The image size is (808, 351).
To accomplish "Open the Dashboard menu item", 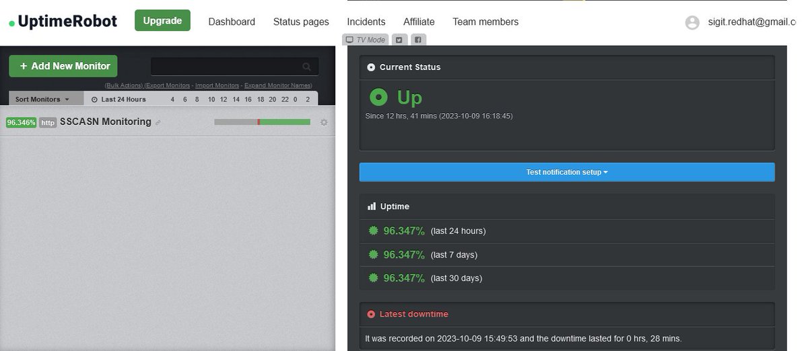I will (232, 22).
